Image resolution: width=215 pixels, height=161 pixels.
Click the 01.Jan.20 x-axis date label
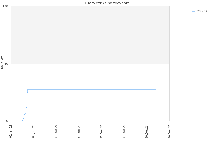(33, 131)
